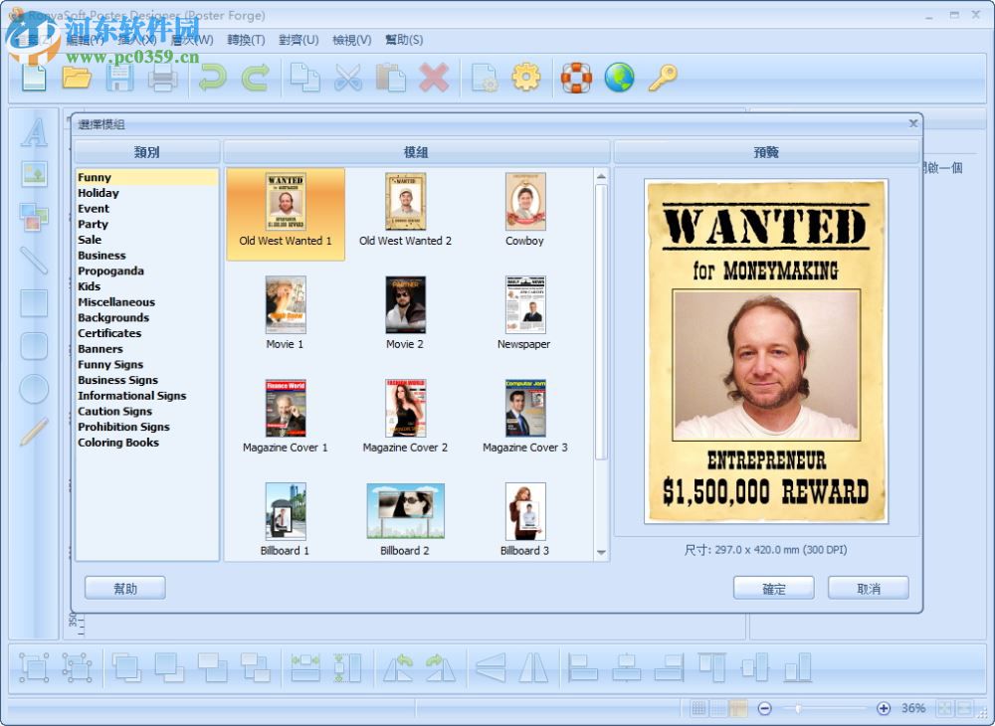Viewport: 995px width, 726px height.
Task: Choose the Old West Wanted 2 template
Action: (x=406, y=213)
